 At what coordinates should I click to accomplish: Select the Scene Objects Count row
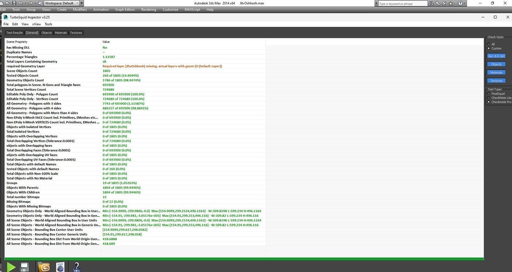tap(135, 71)
